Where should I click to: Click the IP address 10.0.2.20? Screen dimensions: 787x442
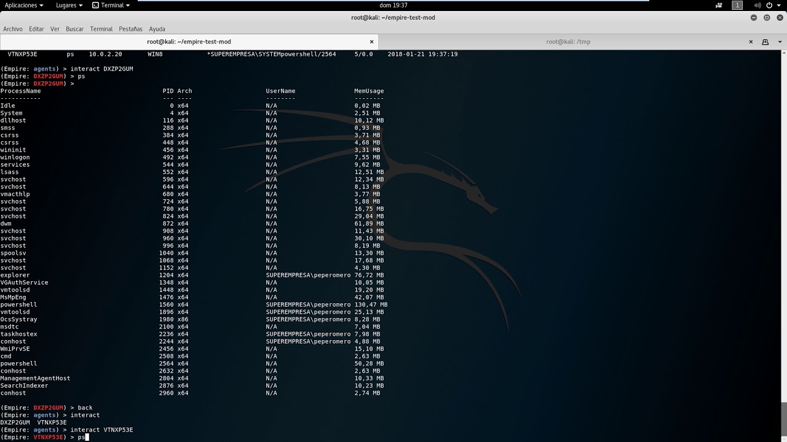point(105,54)
